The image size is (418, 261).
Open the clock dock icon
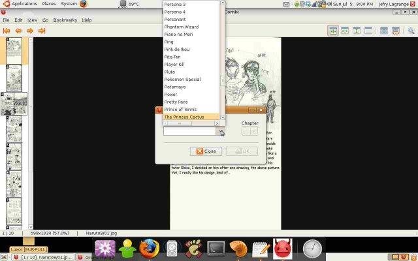click(312, 249)
